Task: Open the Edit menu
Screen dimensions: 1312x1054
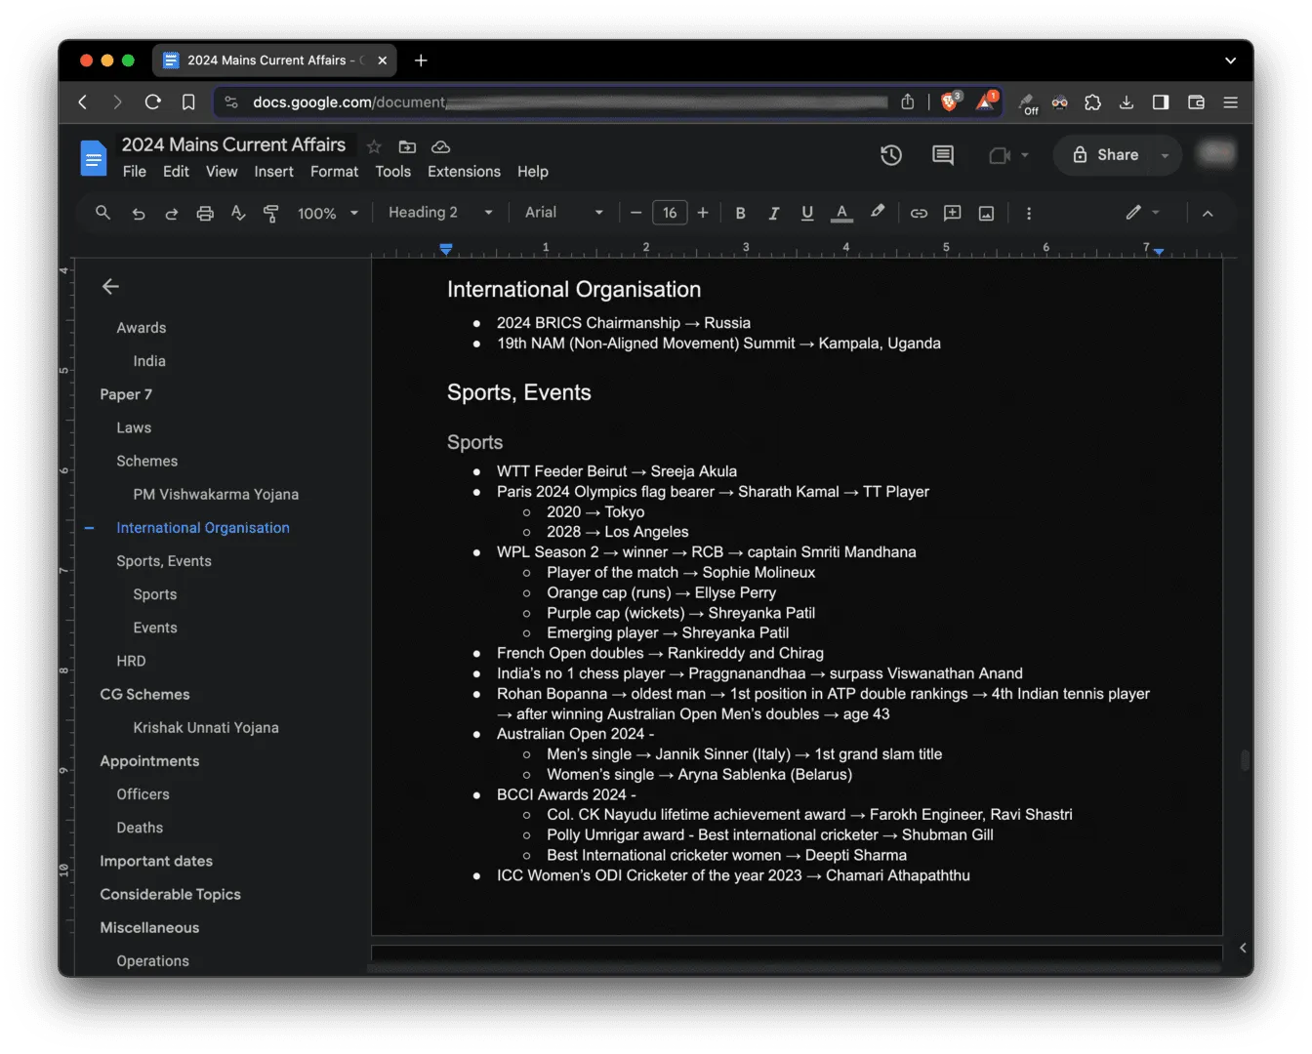Action: point(176,172)
